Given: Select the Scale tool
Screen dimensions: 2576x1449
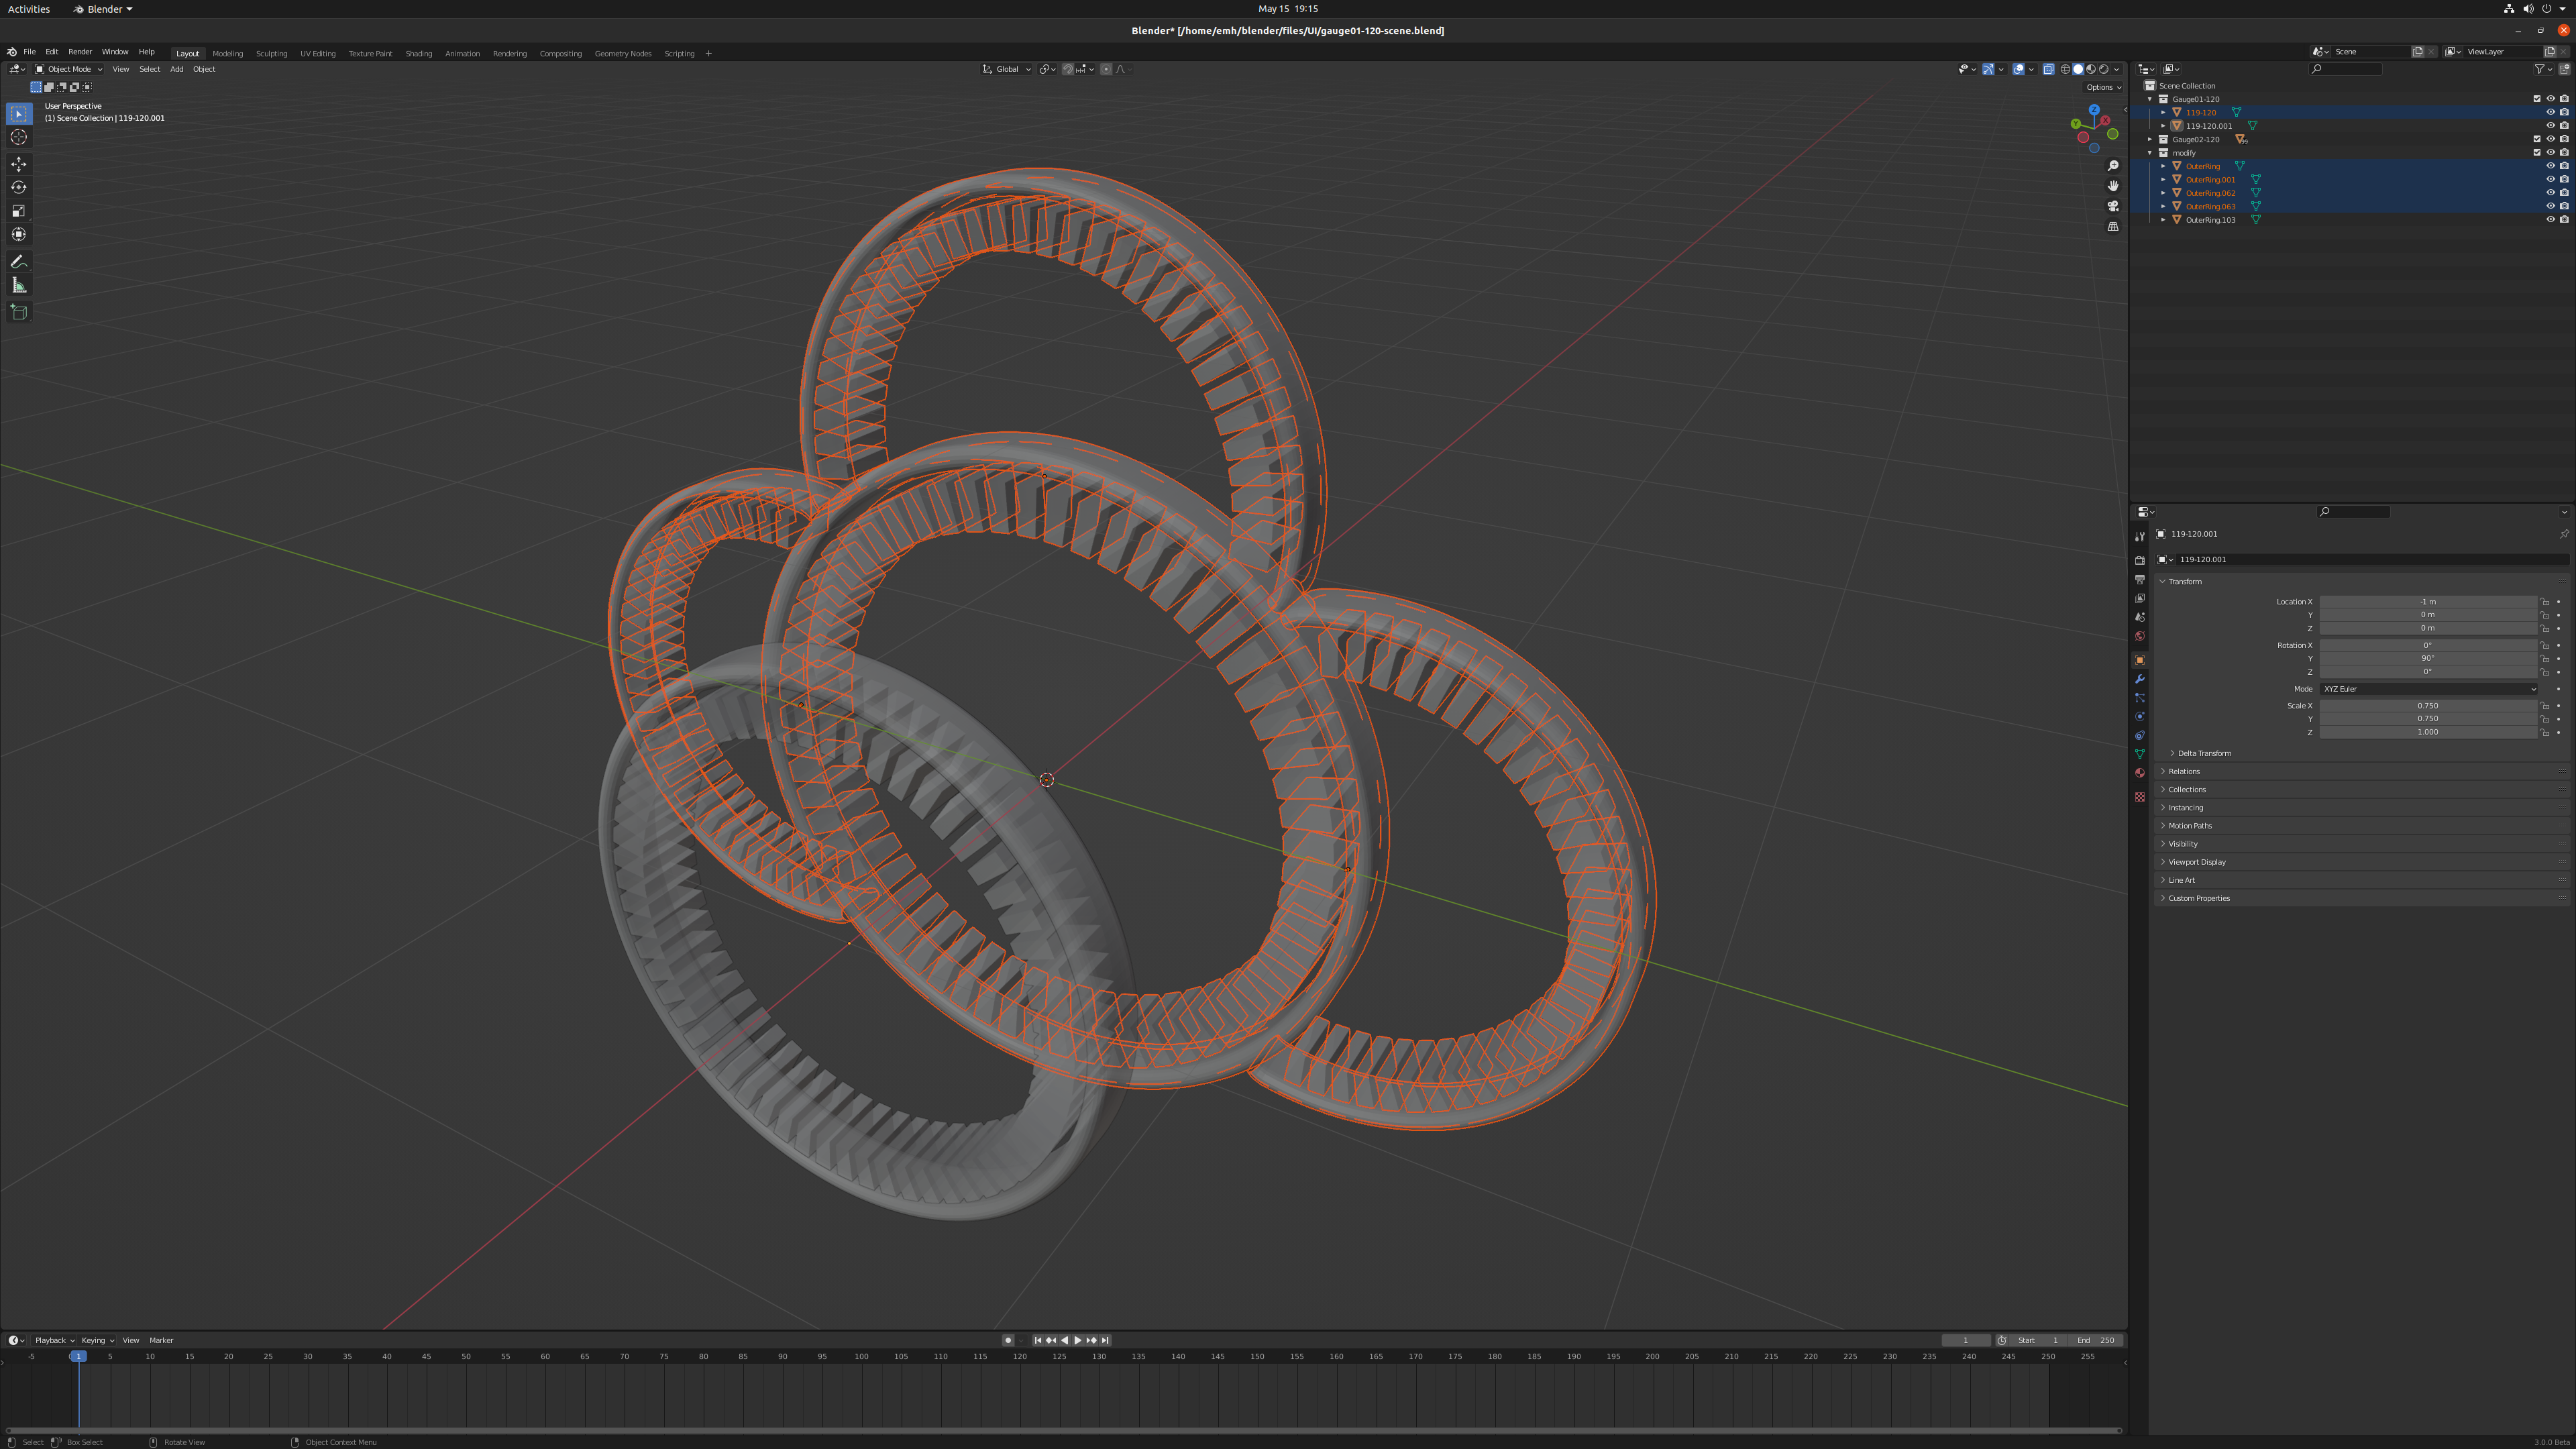Looking at the screenshot, I should tap(18, 211).
